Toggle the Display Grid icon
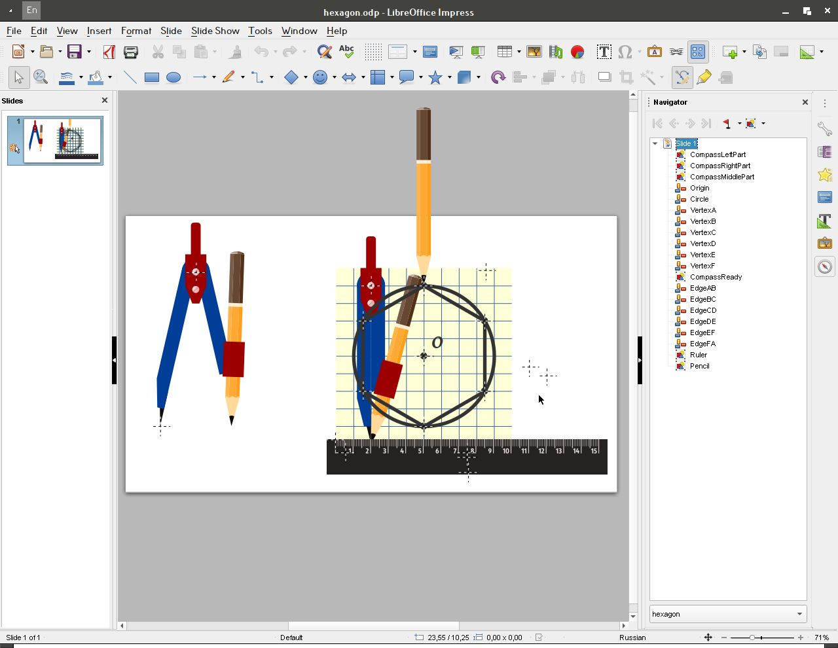This screenshot has height=648, width=838. point(373,52)
